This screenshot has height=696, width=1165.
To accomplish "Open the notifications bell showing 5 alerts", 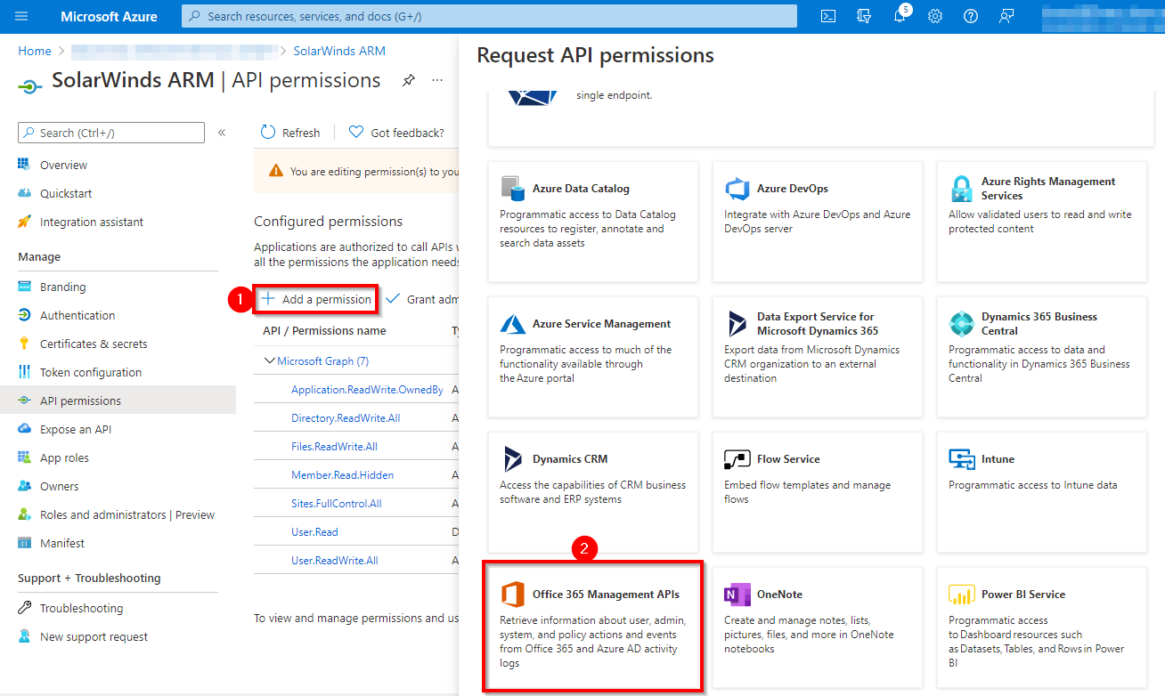I will pyautogui.click(x=900, y=15).
